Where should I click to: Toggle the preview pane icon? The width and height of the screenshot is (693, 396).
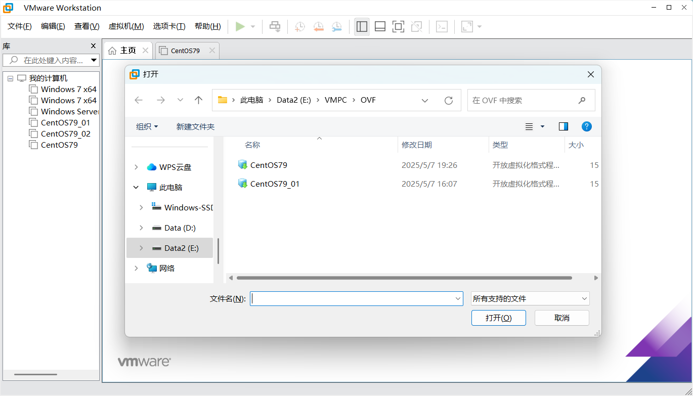tap(564, 126)
